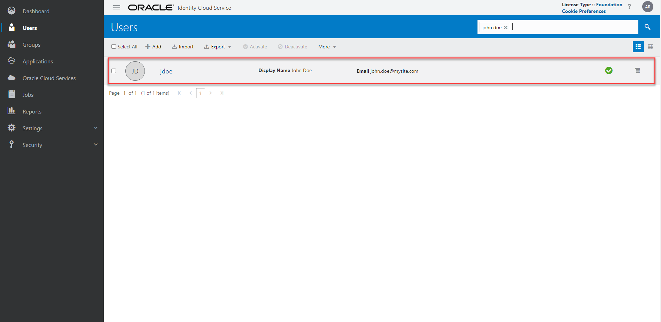
Task: Enable the Select All checkbox
Action: click(114, 46)
